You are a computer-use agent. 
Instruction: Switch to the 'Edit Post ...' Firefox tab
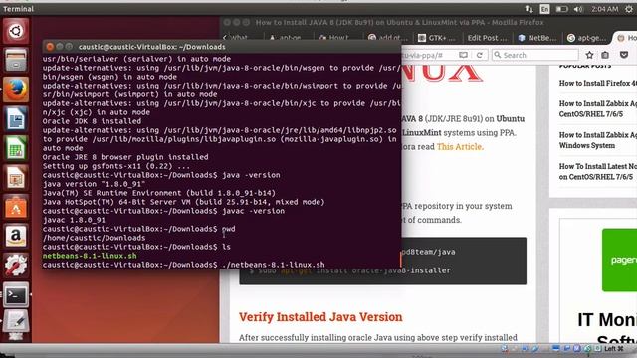487,38
